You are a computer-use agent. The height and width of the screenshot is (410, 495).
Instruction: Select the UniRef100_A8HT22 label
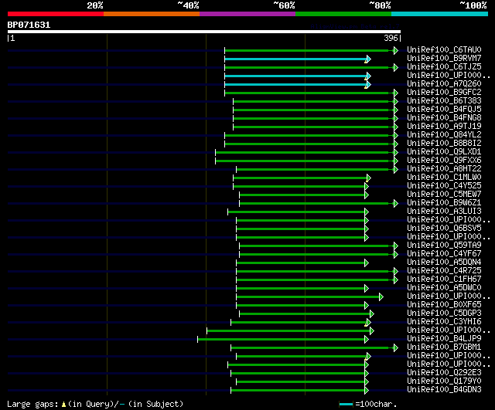pyautogui.click(x=444, y=169)
